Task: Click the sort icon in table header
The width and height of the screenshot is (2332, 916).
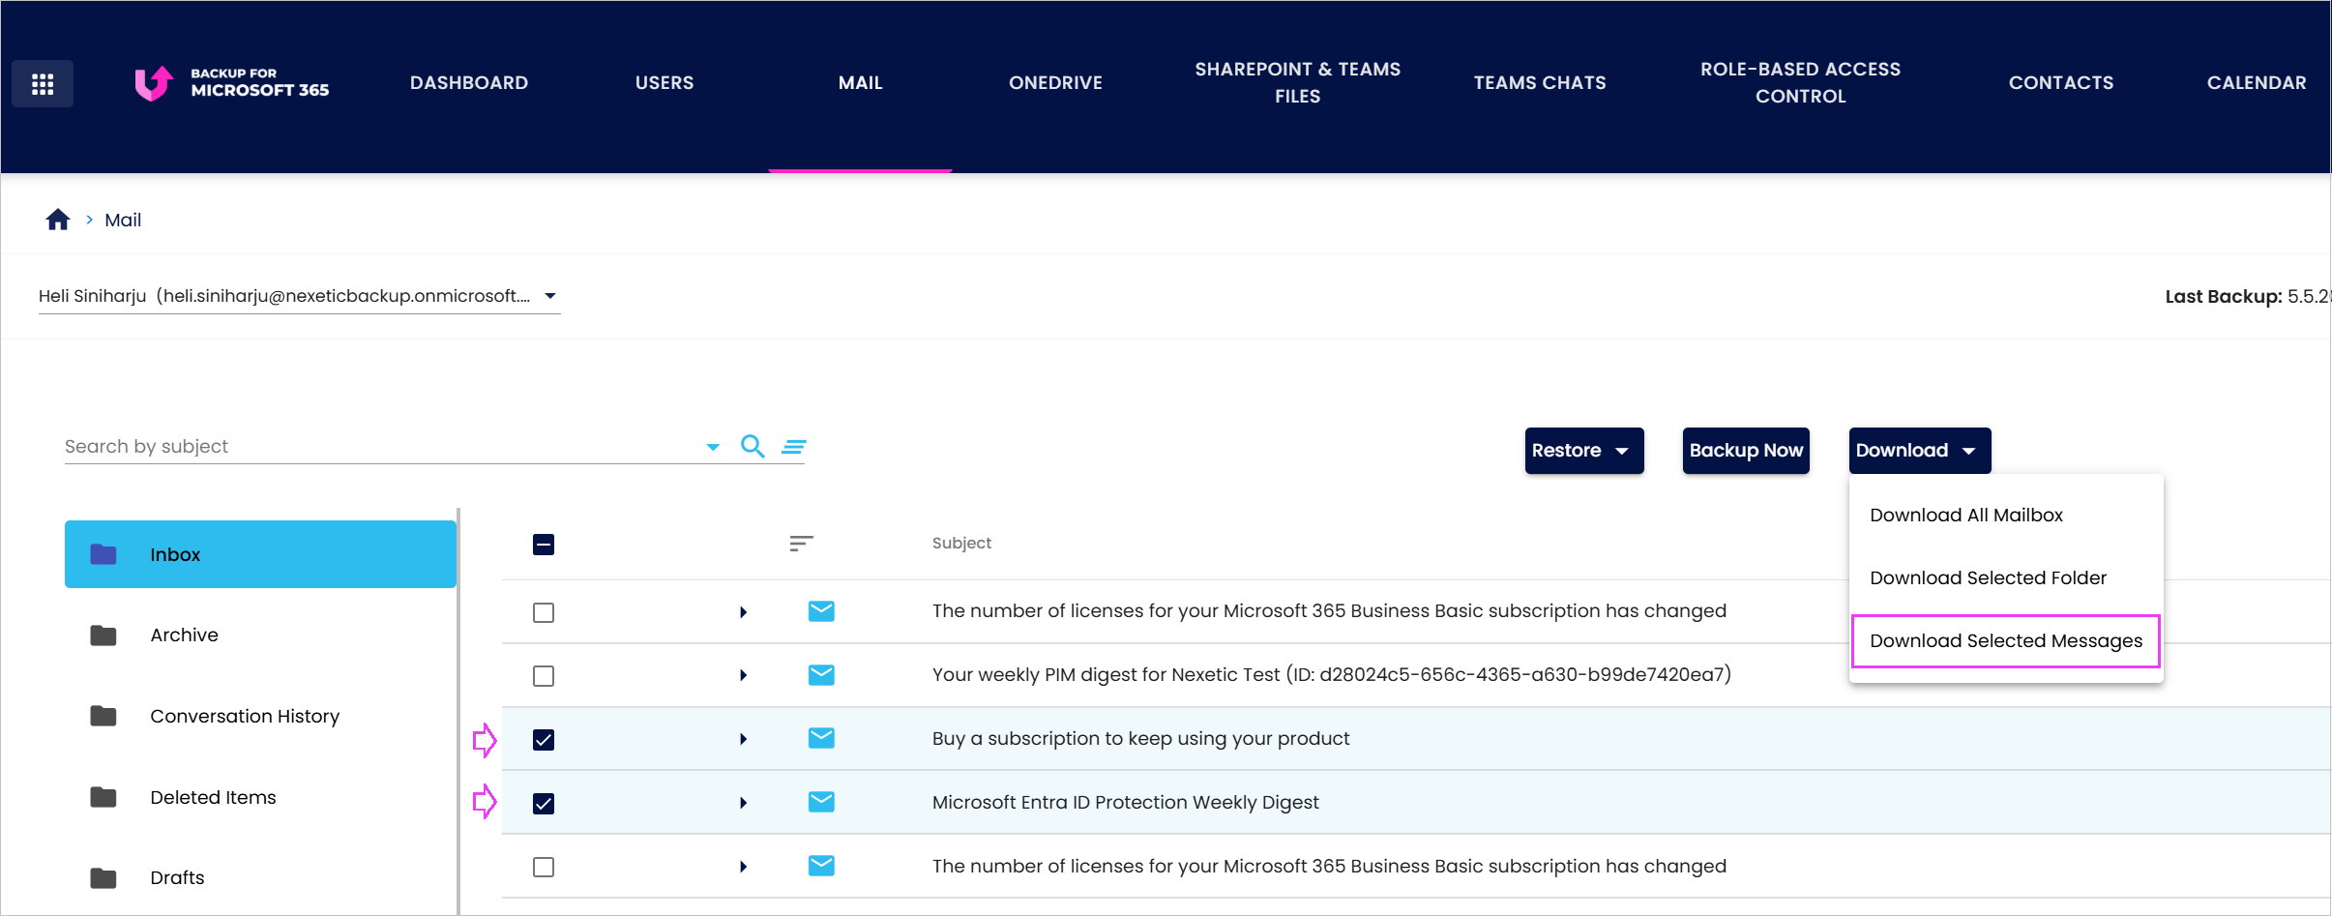Action: point(801,544)
